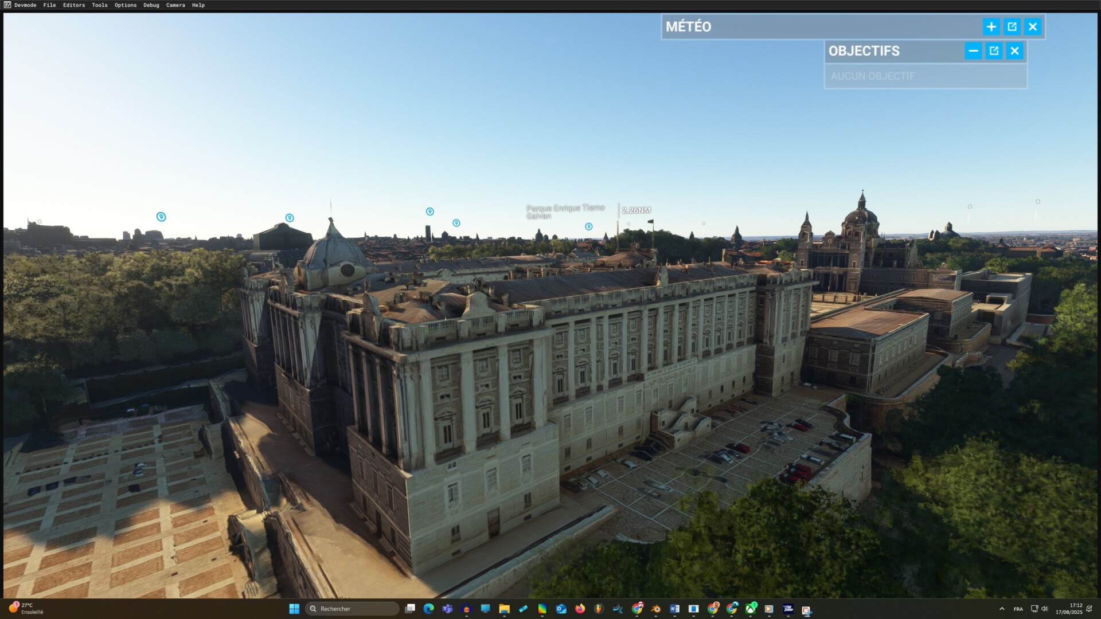Pop out the MÉTÉO panel to a window

(1012, 27)
